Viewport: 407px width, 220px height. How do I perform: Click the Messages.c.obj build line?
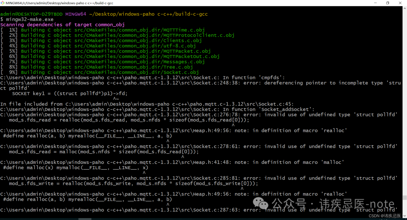(x=103, y=62)
